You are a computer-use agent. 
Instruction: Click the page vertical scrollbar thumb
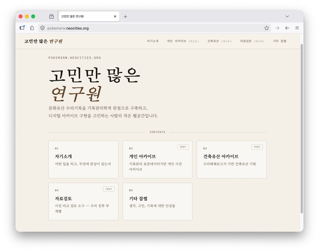(302, 129)
